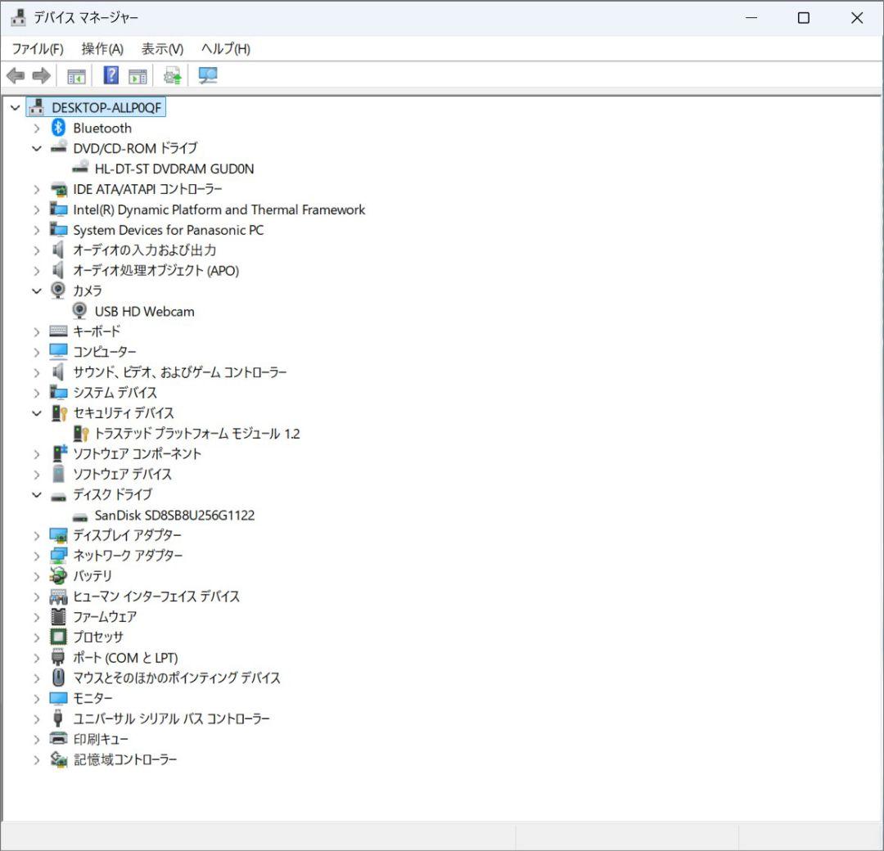
Task: Collapse the セキュリティ デバイス category
Action: point(36,413)
